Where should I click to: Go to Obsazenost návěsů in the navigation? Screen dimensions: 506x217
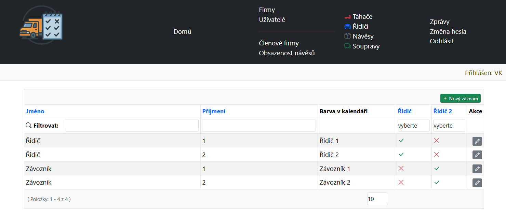coord(287,53)
